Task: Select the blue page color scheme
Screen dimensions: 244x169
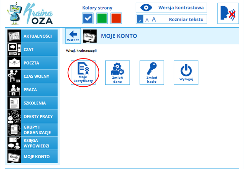Action: tap(88, 18)
